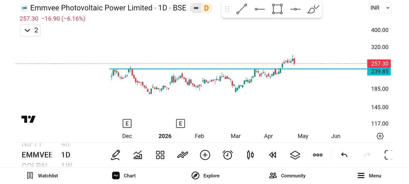
Task: Click the 257.30 current price label
Action: (379, 64)
